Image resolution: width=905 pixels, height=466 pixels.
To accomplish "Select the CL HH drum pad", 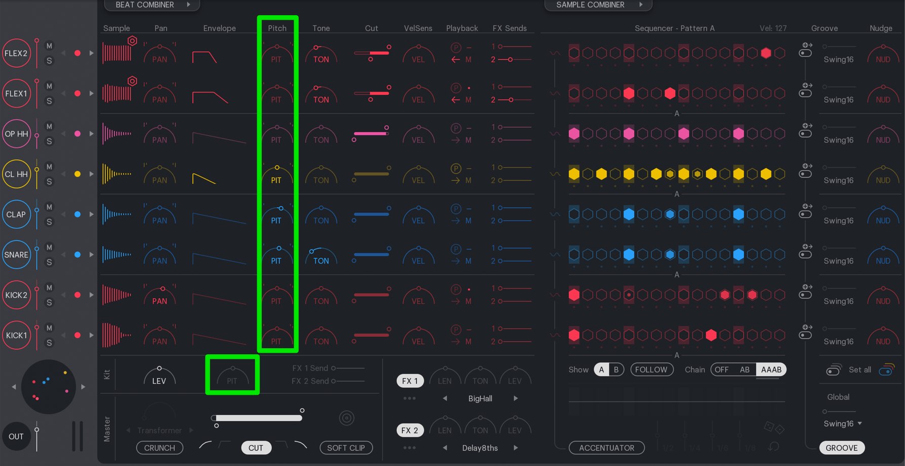I will click(16, 174).
